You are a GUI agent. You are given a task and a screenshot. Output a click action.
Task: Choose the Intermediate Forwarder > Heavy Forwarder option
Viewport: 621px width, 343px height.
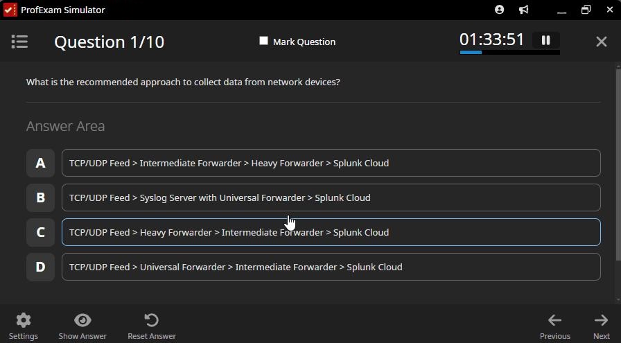[x=331, y=163]
